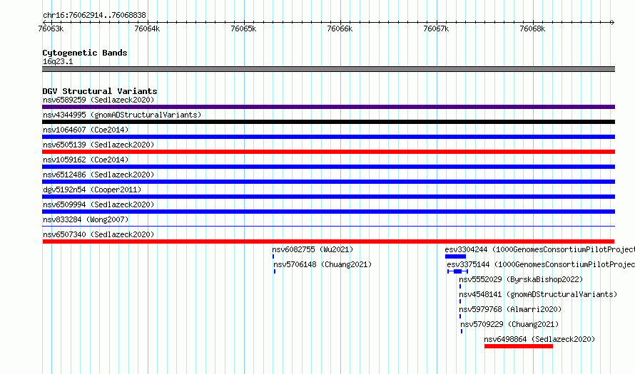Screen dimensions: 635x374
Task: Select the red nsv6498864 variant bar
Action: click(x=519, y=346)
